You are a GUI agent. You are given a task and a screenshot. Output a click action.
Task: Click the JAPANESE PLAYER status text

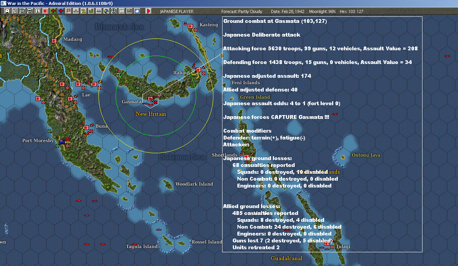click(177, 11)
